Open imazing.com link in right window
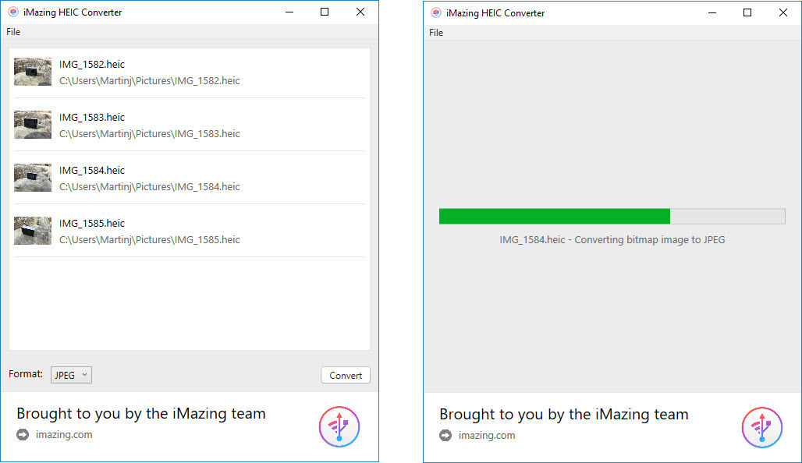This screenshot has width=802, height=463. point(487,436)
